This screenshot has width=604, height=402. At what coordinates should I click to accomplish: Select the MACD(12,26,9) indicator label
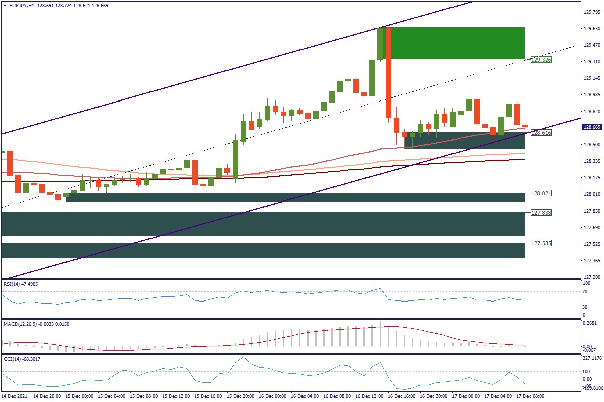(35, 324)
